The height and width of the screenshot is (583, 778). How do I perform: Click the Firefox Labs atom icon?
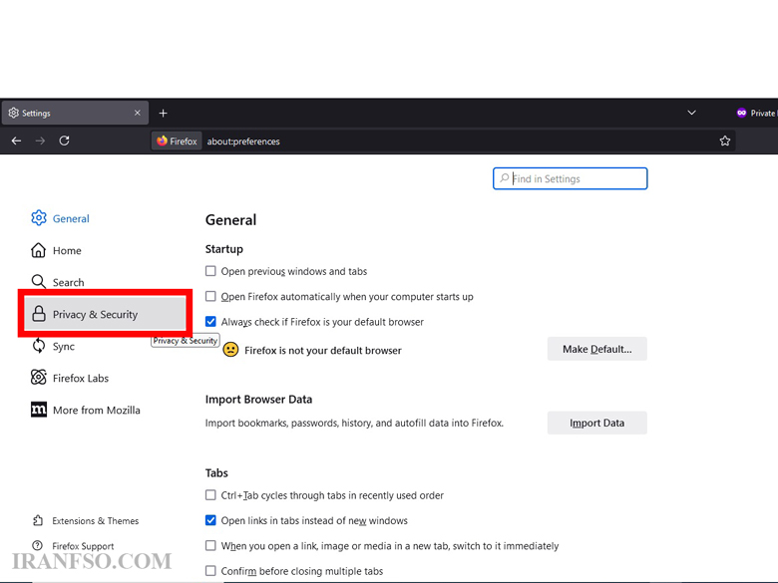click(x=39, y=378)
